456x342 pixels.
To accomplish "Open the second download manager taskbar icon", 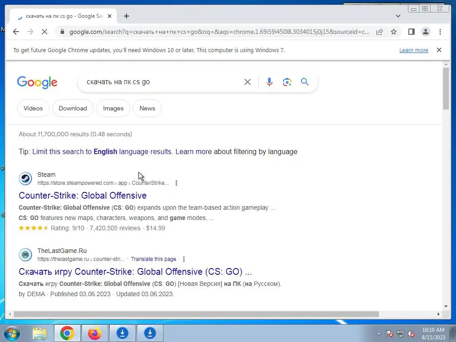I will (150, 333).
